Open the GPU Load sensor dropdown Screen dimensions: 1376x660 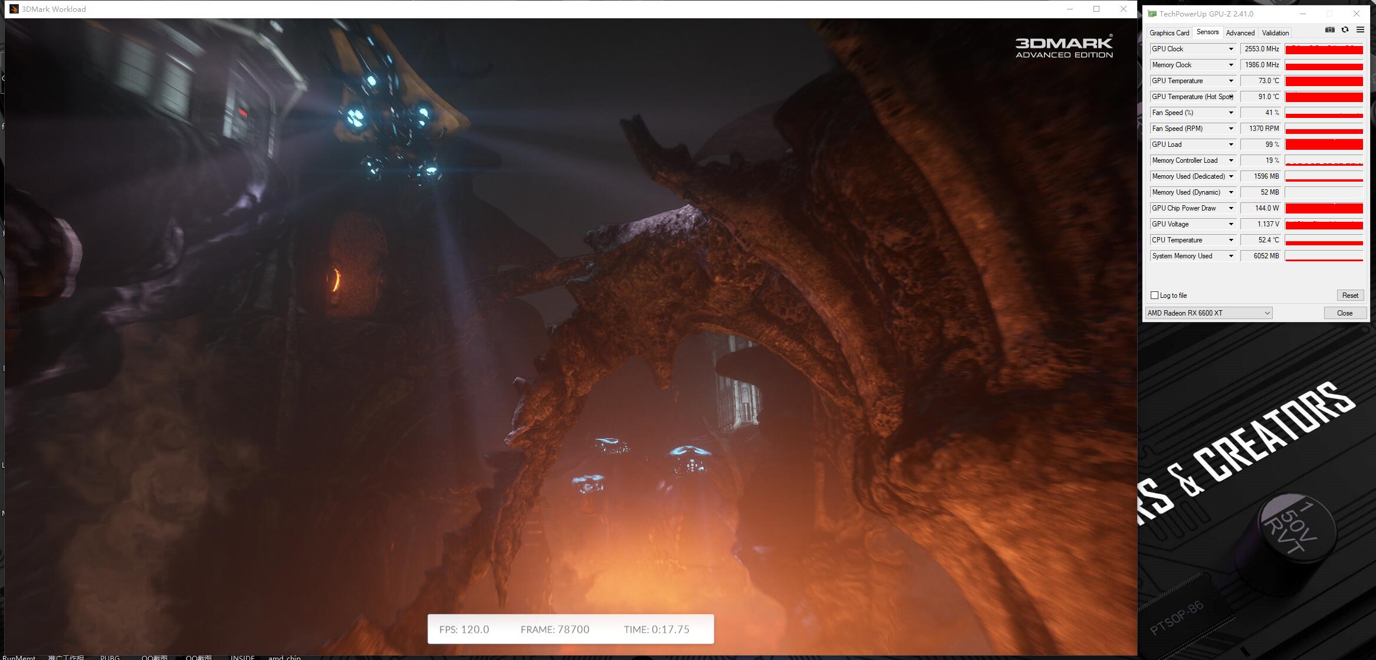tap(1231, 145)
